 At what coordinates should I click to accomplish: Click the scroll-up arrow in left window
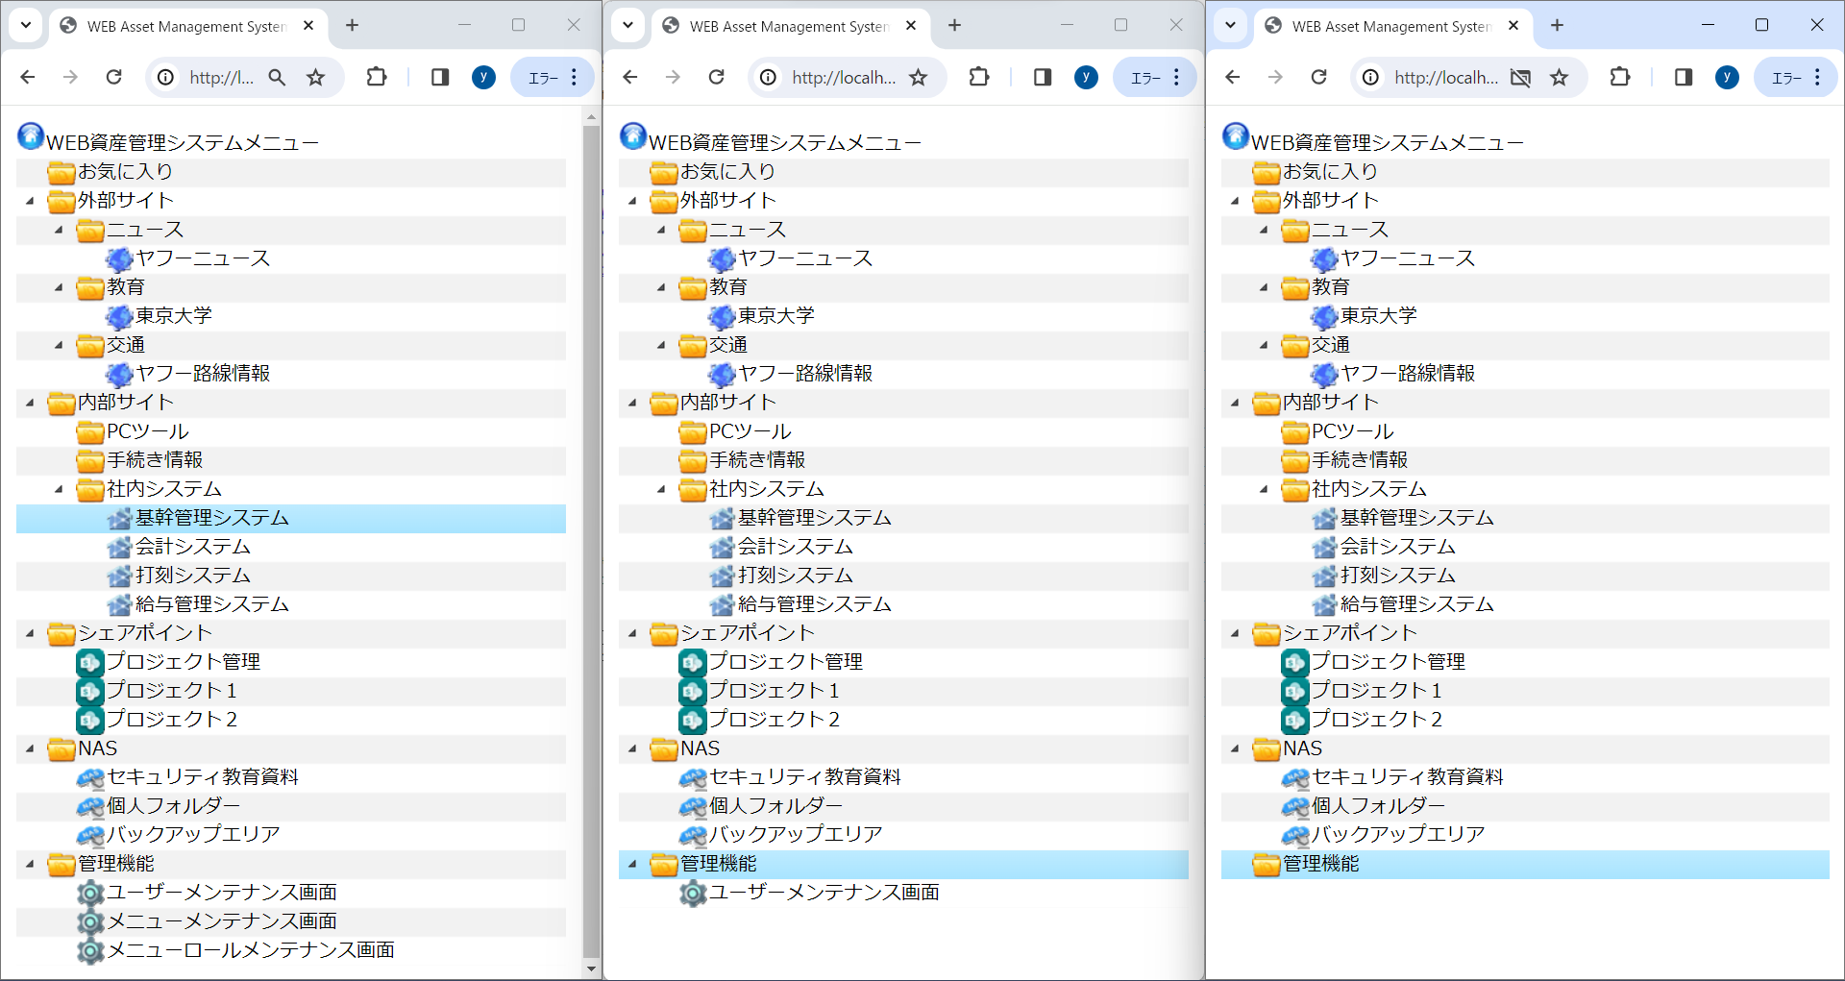[591, 117]
